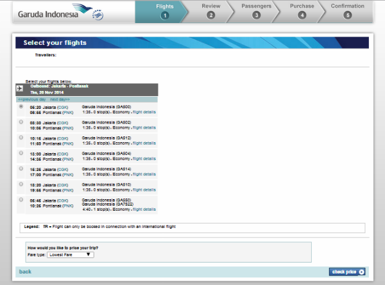The height and width of the screenshot is (285, 385).
Task: Select the GA510 evening flight radio
Action: point(21,184)
